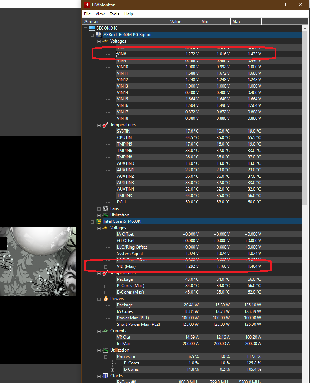Click the Value column header
Image resolution: width=310 pixels, height=383 pixels.
pos(184,21)
